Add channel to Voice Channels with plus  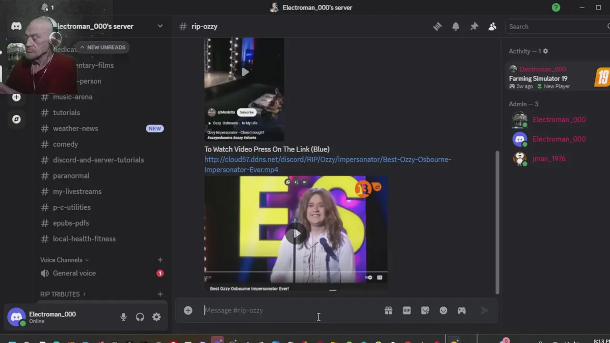160,260
